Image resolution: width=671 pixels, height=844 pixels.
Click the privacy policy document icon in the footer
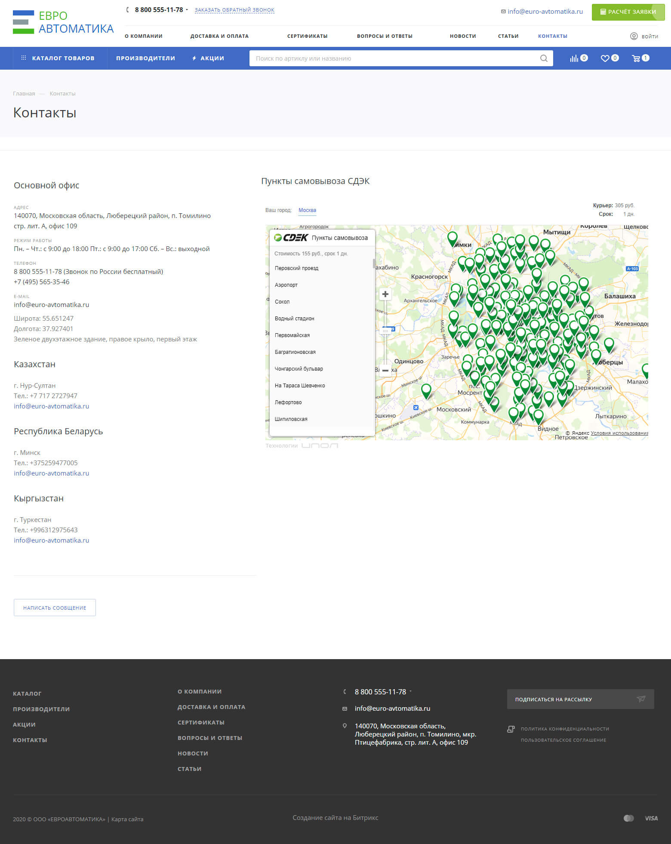point(511,729)
